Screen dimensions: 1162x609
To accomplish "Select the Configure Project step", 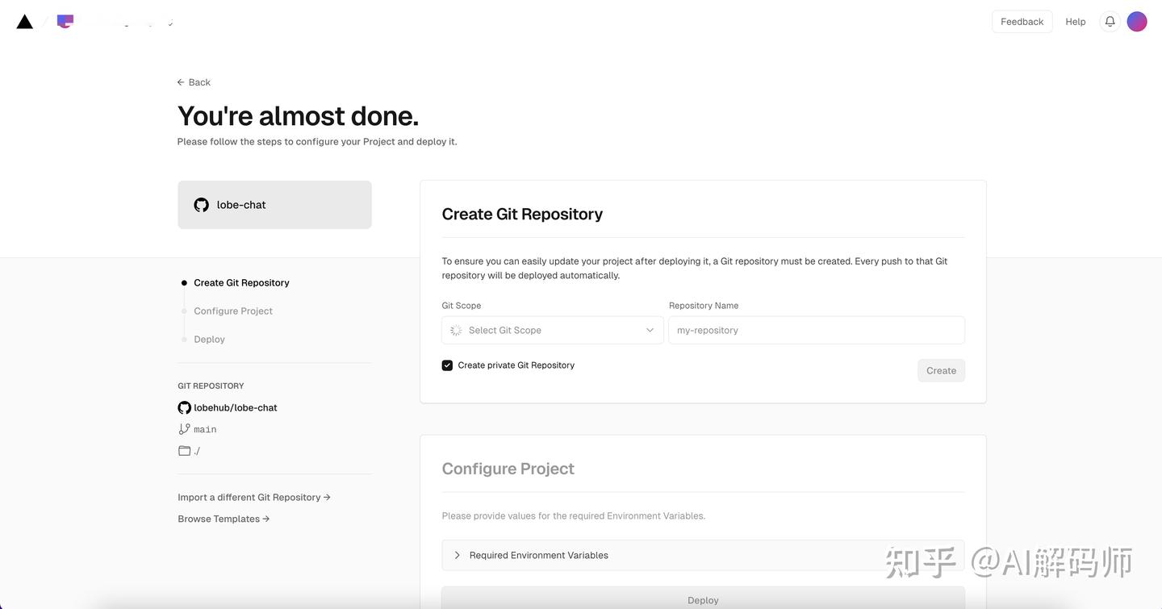I will coord(232,311).
